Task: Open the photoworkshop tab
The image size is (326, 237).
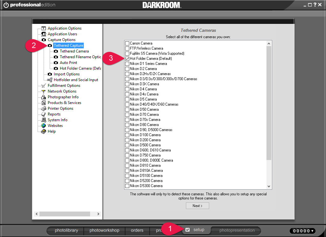Action: [104, 230]
